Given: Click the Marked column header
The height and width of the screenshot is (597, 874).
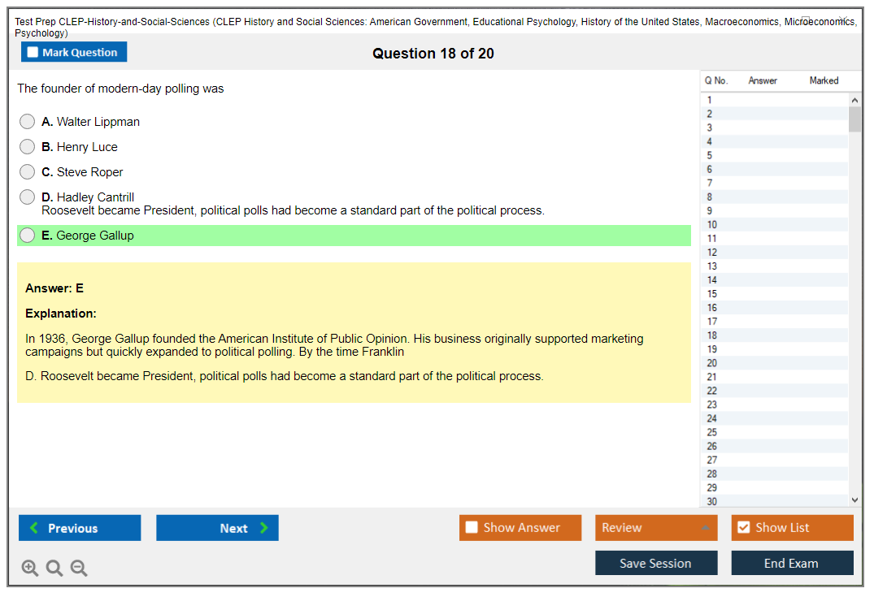Looking at the screenshot, I should pos(824,80).
